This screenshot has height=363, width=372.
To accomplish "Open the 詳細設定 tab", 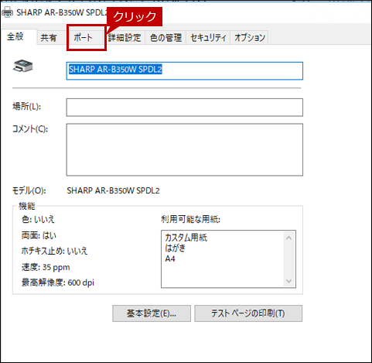I will 125,38.
